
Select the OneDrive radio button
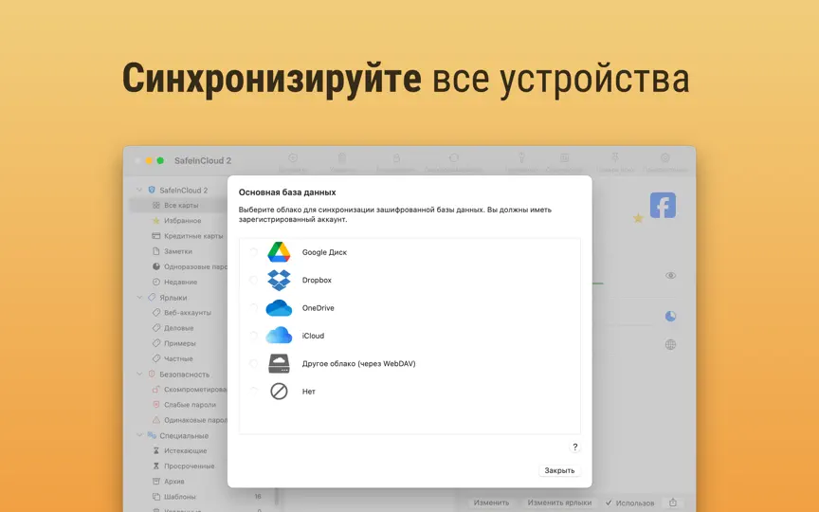pos(253,308)
